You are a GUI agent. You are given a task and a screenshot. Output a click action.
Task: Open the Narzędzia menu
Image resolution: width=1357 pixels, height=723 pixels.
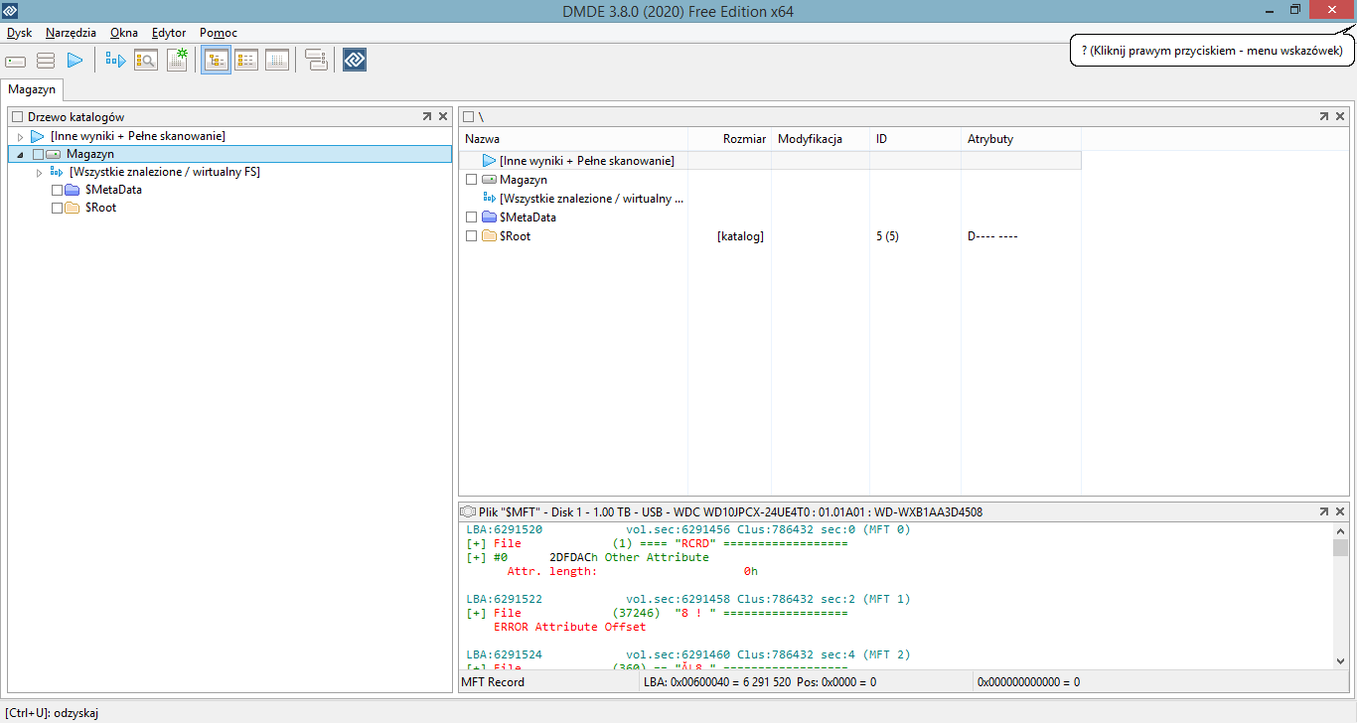coord(71,33)
